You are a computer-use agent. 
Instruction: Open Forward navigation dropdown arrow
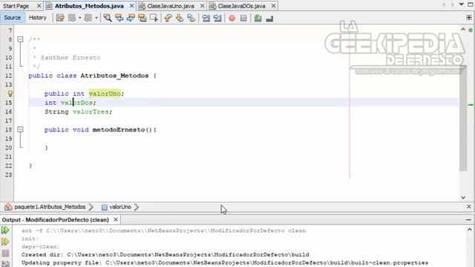tap(96, 18)
